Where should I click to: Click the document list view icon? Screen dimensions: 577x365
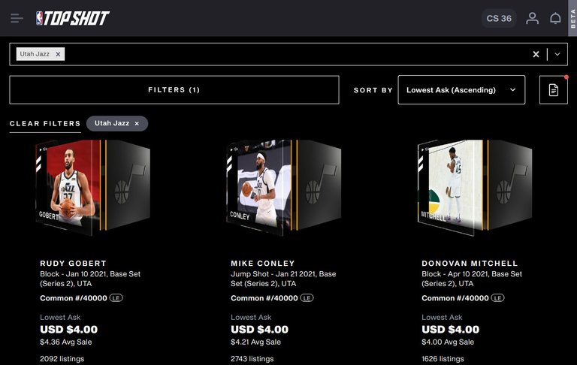(554, 90)
